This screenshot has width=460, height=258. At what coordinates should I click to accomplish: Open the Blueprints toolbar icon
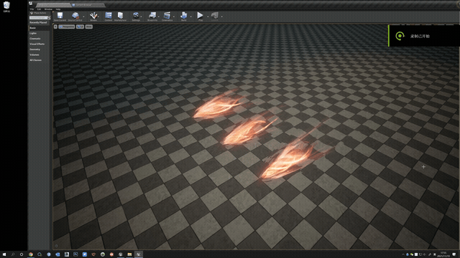pos(152,16)
